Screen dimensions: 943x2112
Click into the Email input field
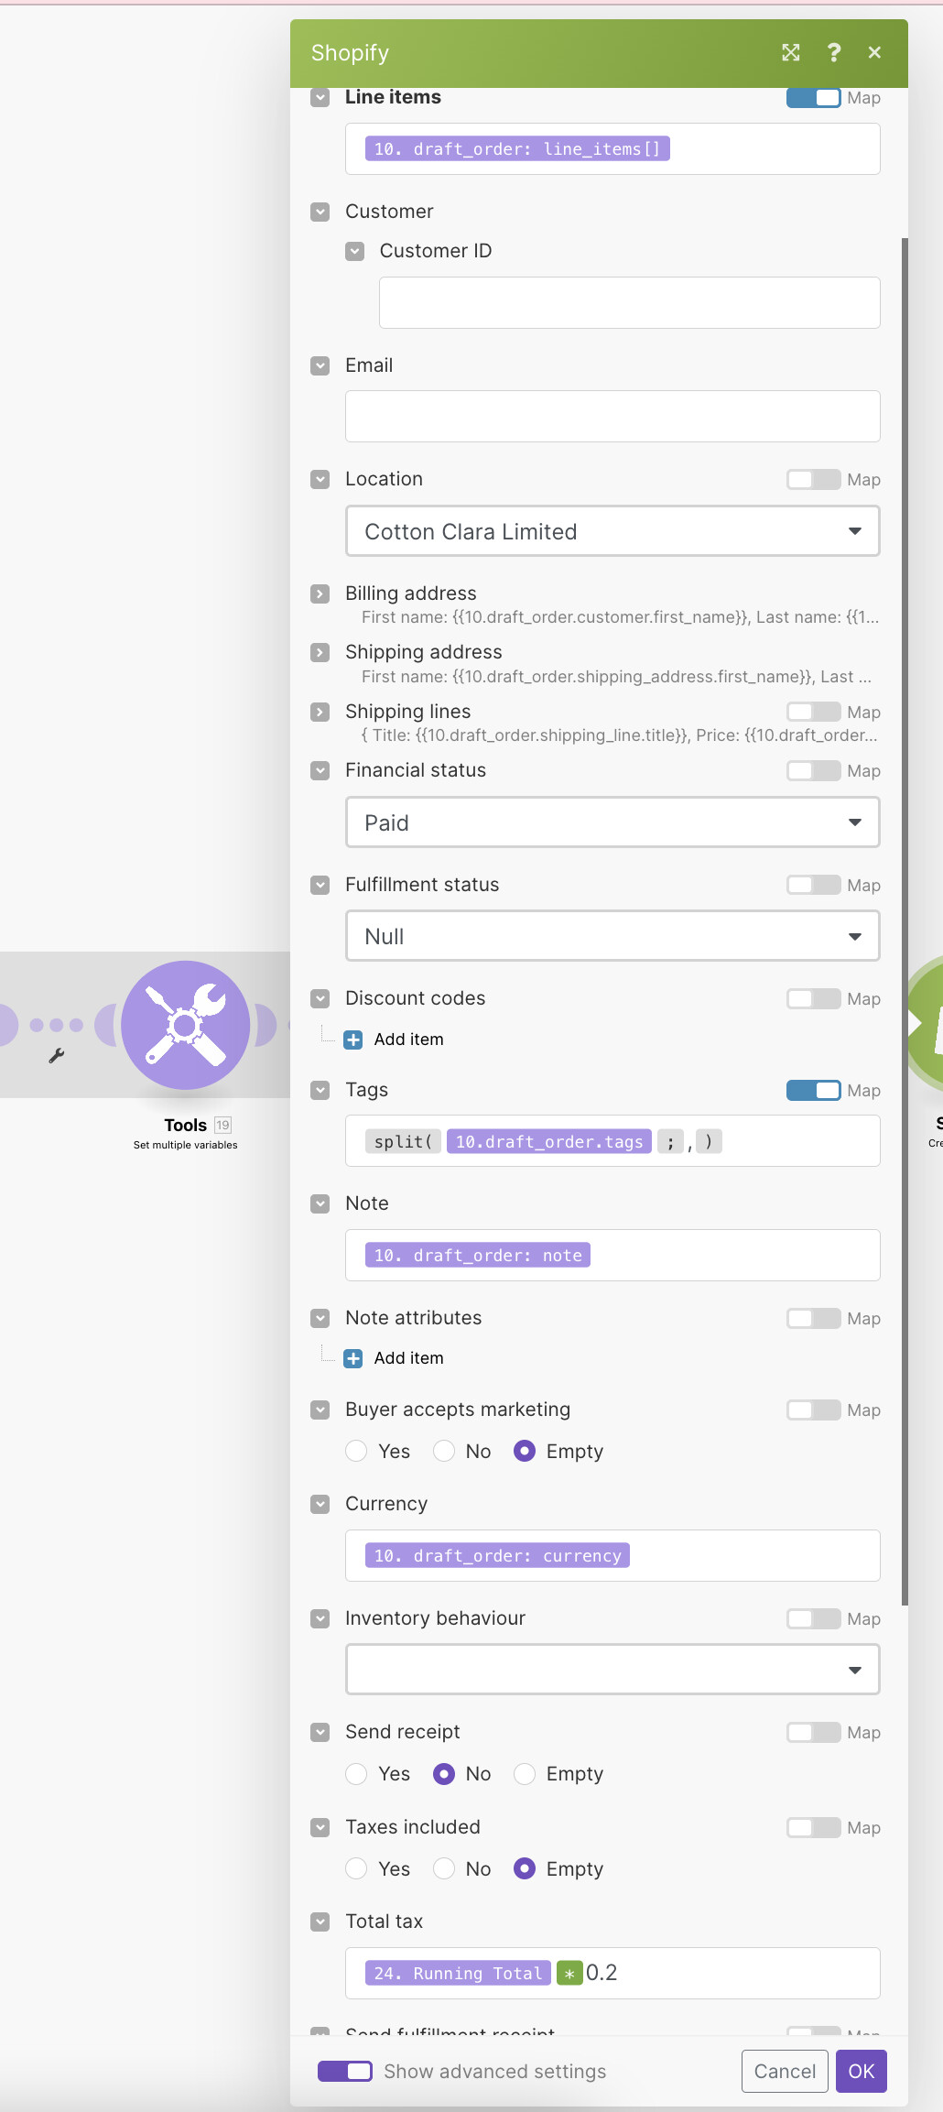pyautogui.click(x=612, y=417)
